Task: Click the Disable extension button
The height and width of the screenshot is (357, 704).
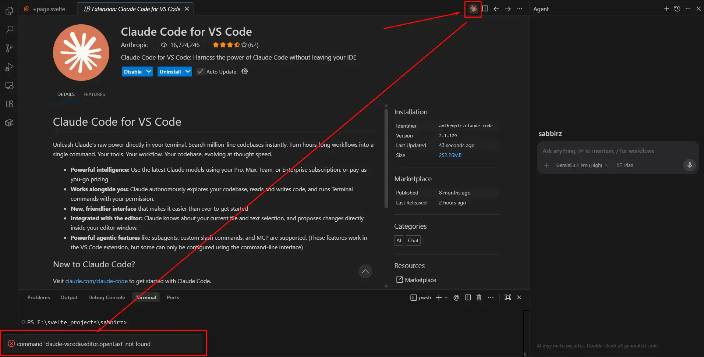Action: pyautogui.click(x=133, y=71)
